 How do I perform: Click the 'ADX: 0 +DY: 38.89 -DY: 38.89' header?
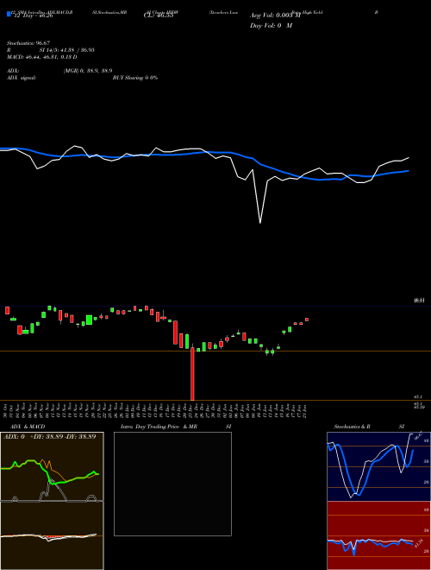pyautogui.click(x=50, y=437)
